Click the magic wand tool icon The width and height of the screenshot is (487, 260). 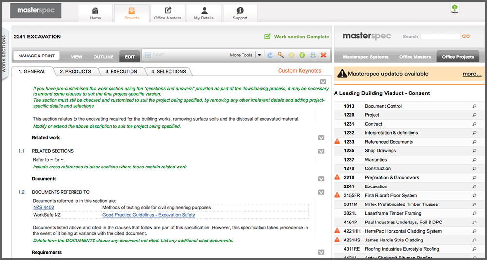(281, 56)
